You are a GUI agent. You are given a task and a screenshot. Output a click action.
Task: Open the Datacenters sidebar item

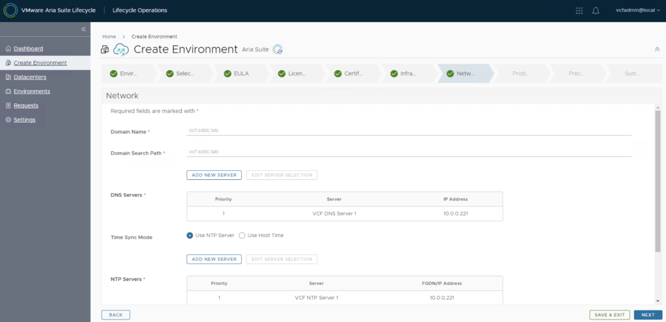[x=29, y=77]
